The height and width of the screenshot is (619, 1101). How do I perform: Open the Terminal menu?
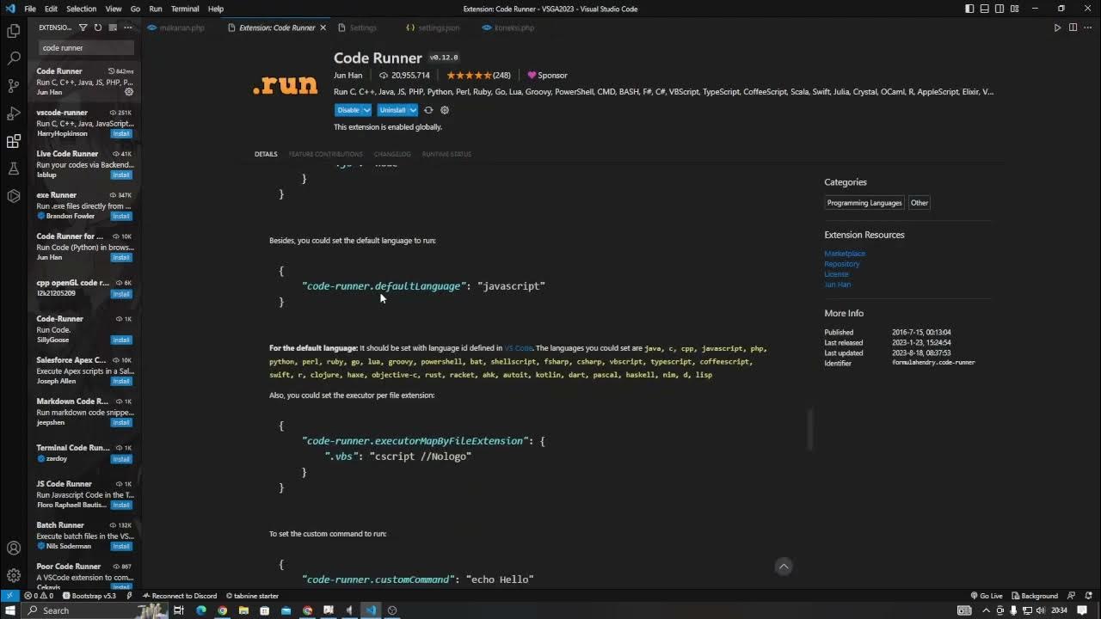(x=185, y=9)
